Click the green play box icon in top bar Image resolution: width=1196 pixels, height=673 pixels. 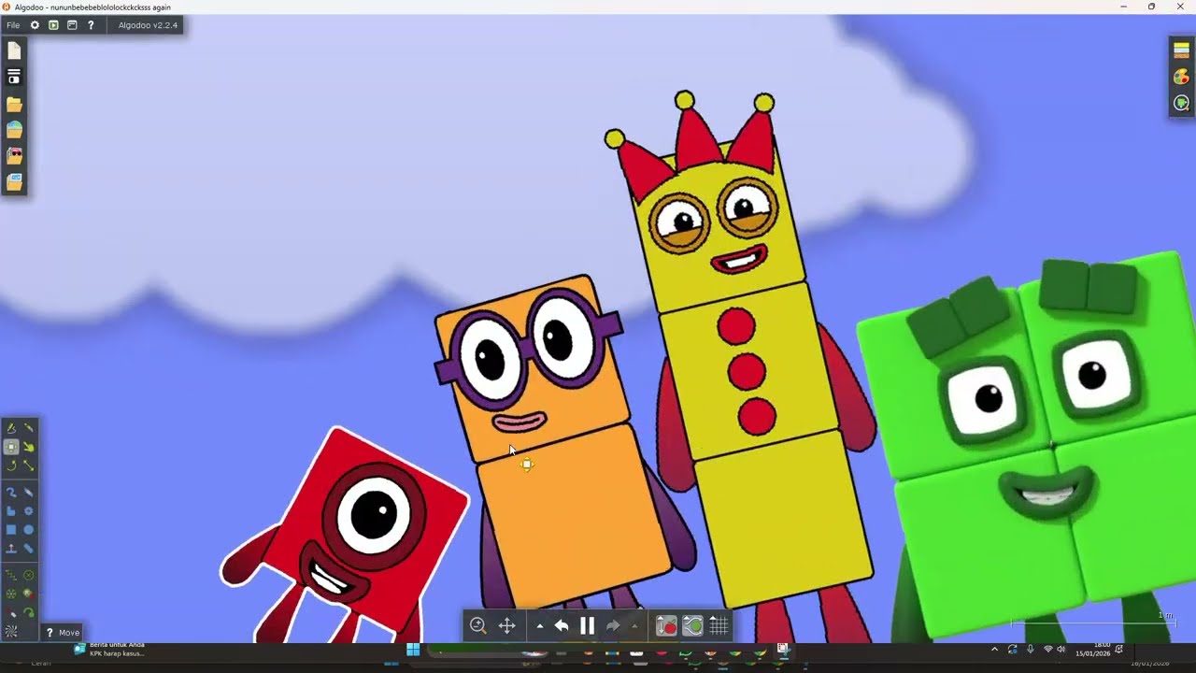(53, 25)
